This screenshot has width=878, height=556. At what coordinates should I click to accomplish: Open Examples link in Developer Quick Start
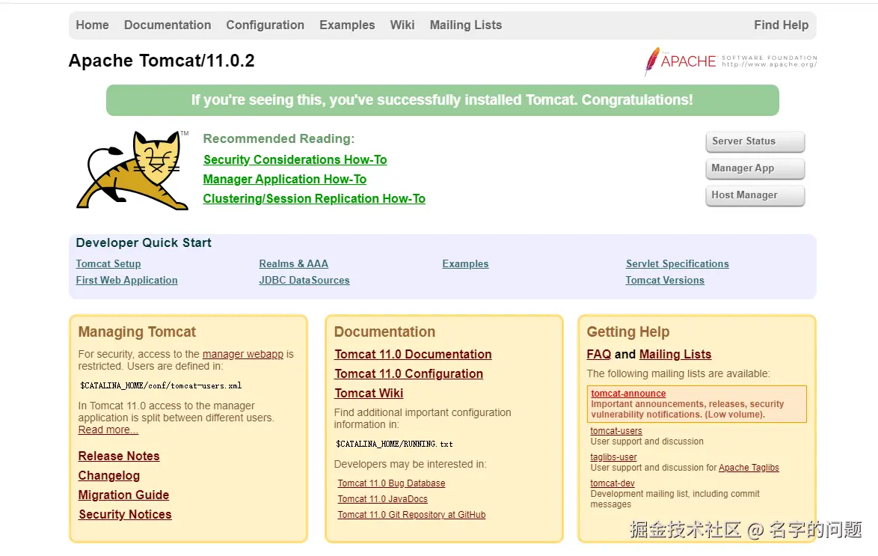click(x=465, y=264)
